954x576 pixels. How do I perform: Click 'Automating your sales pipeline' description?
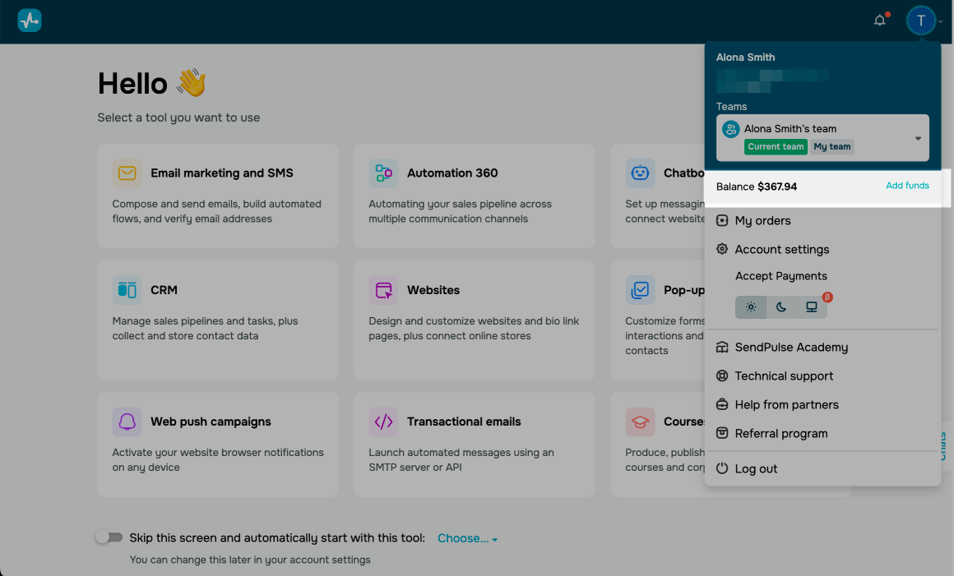pyautogui.click(x=460, y=211)
